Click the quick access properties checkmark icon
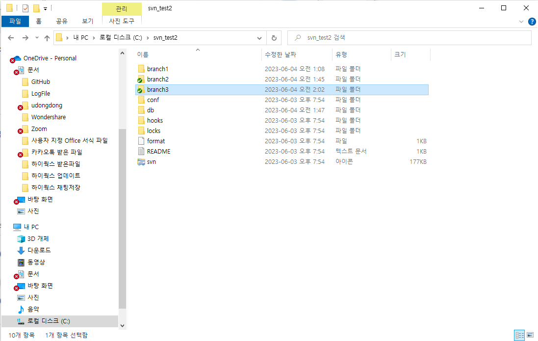Viewport: 538px width, 341px height. 26,8
